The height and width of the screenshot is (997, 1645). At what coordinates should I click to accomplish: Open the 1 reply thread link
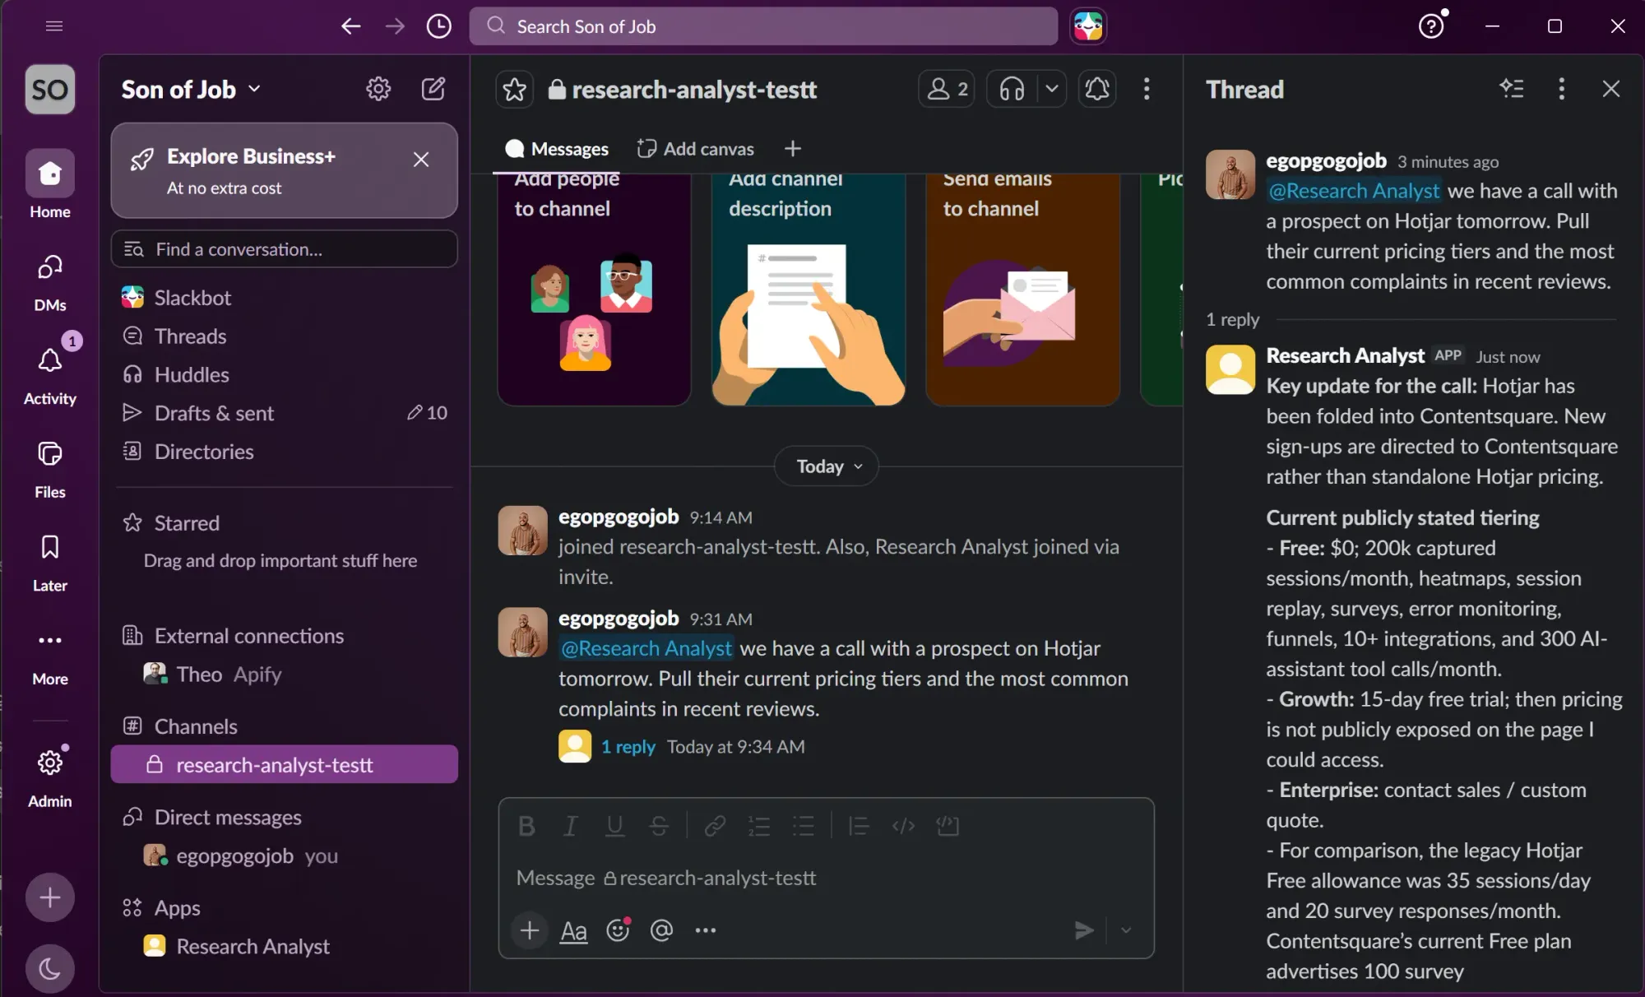[x=628, y=747]
